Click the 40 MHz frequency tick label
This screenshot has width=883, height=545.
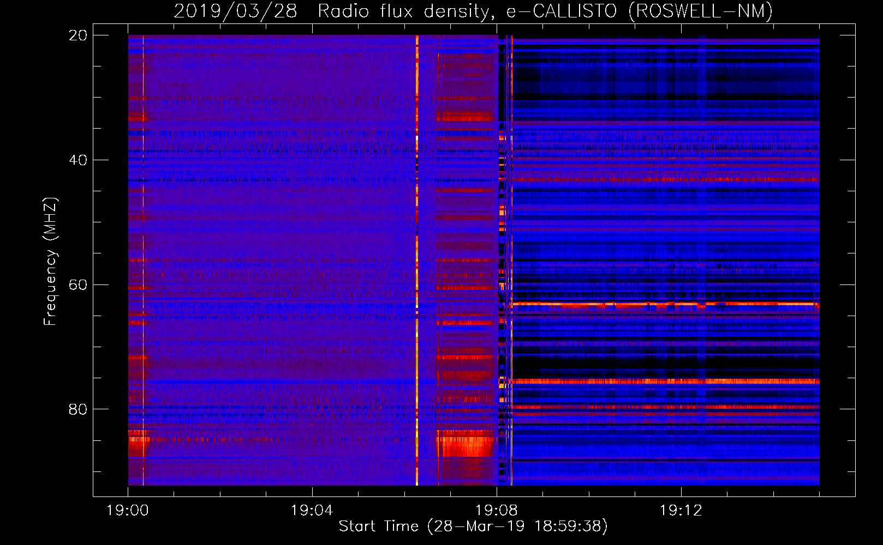point(77,160)
